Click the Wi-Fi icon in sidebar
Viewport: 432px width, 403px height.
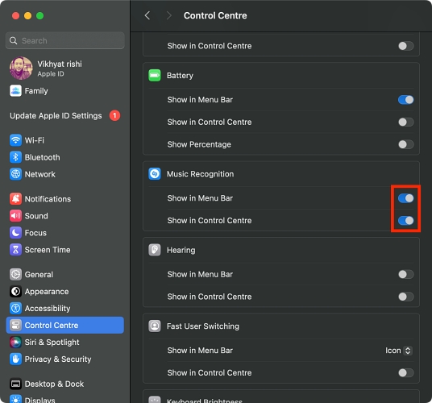15,140
